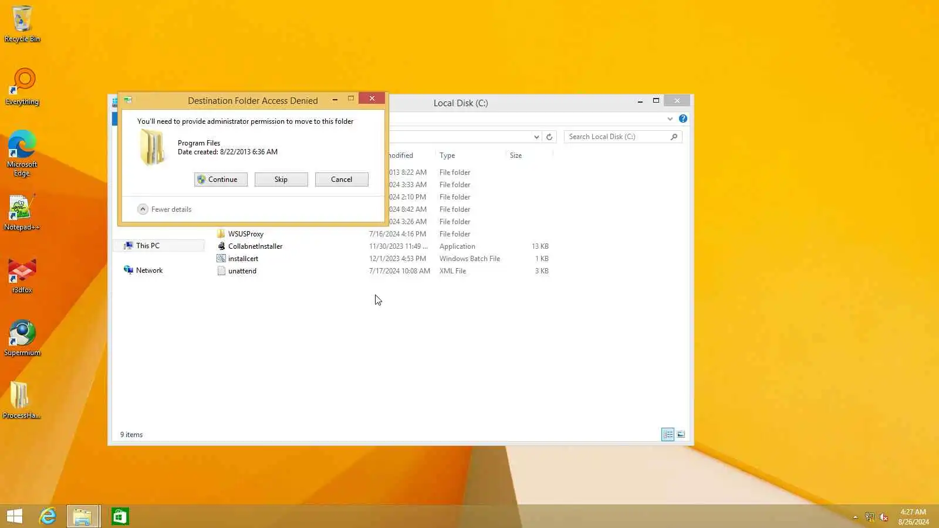
Task: Switch to details view layout
Action: 668,435
